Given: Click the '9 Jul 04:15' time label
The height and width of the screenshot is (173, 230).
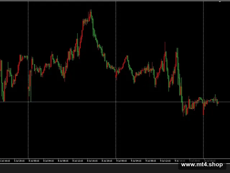Looking at the screenshot, I should tap(136, 161).
